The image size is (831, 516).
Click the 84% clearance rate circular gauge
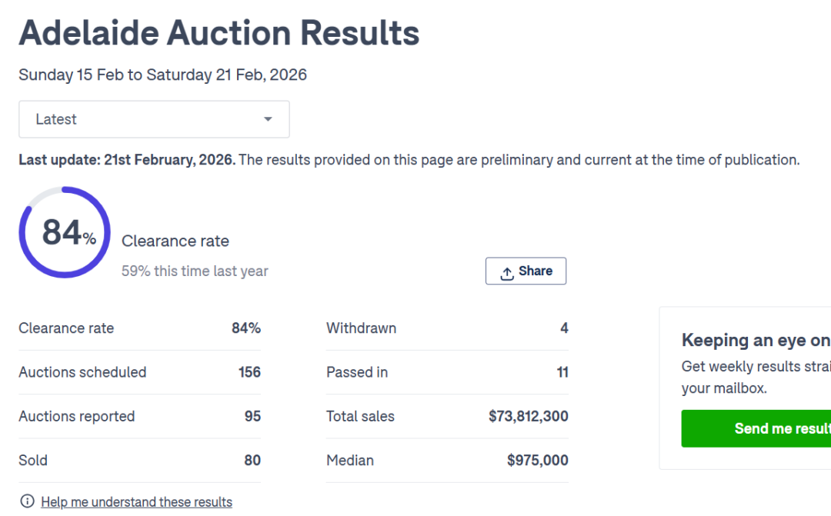coord(65,232)
